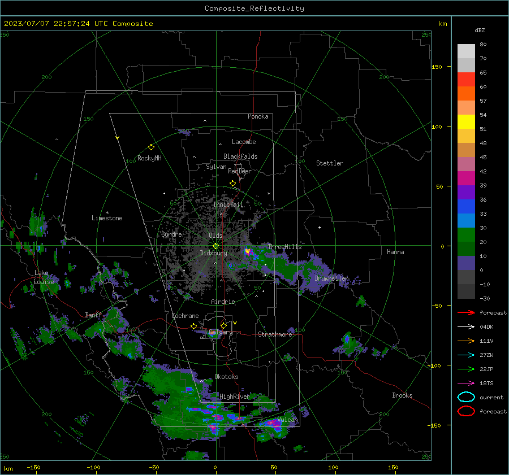Click the Sundre city label
Image resolution: width=509 pixels, height=475 pixels.
(171, 234)
